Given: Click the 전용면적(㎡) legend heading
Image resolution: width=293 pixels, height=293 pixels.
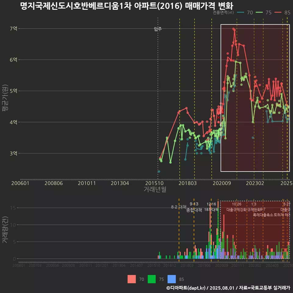Looking at the screenshot, I should tap(223, 13).
